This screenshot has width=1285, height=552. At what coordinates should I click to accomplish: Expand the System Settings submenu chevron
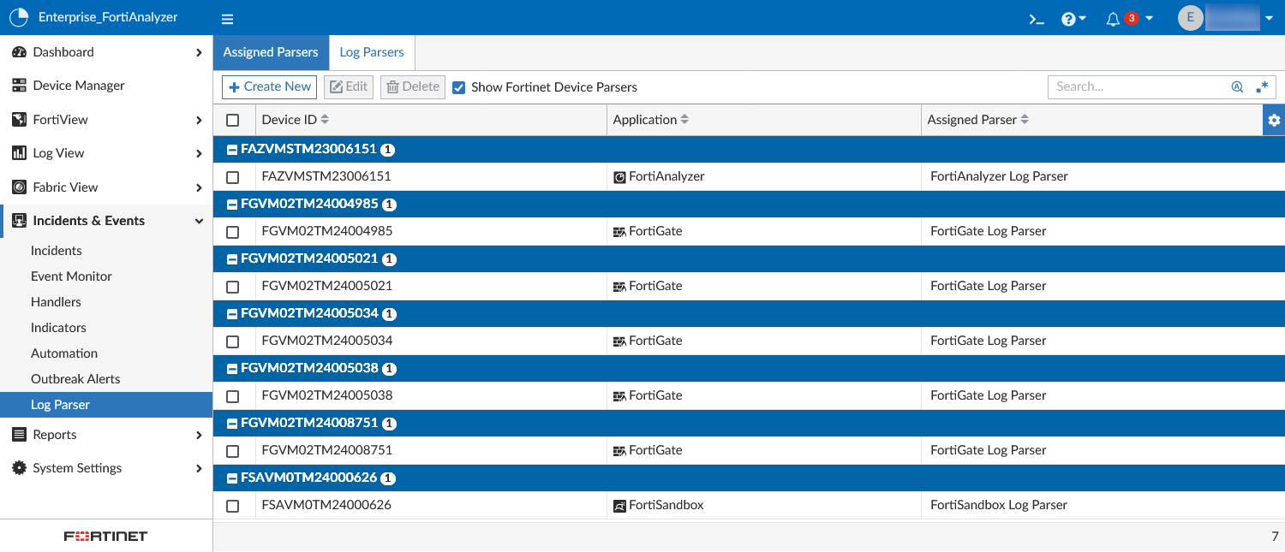199,468
